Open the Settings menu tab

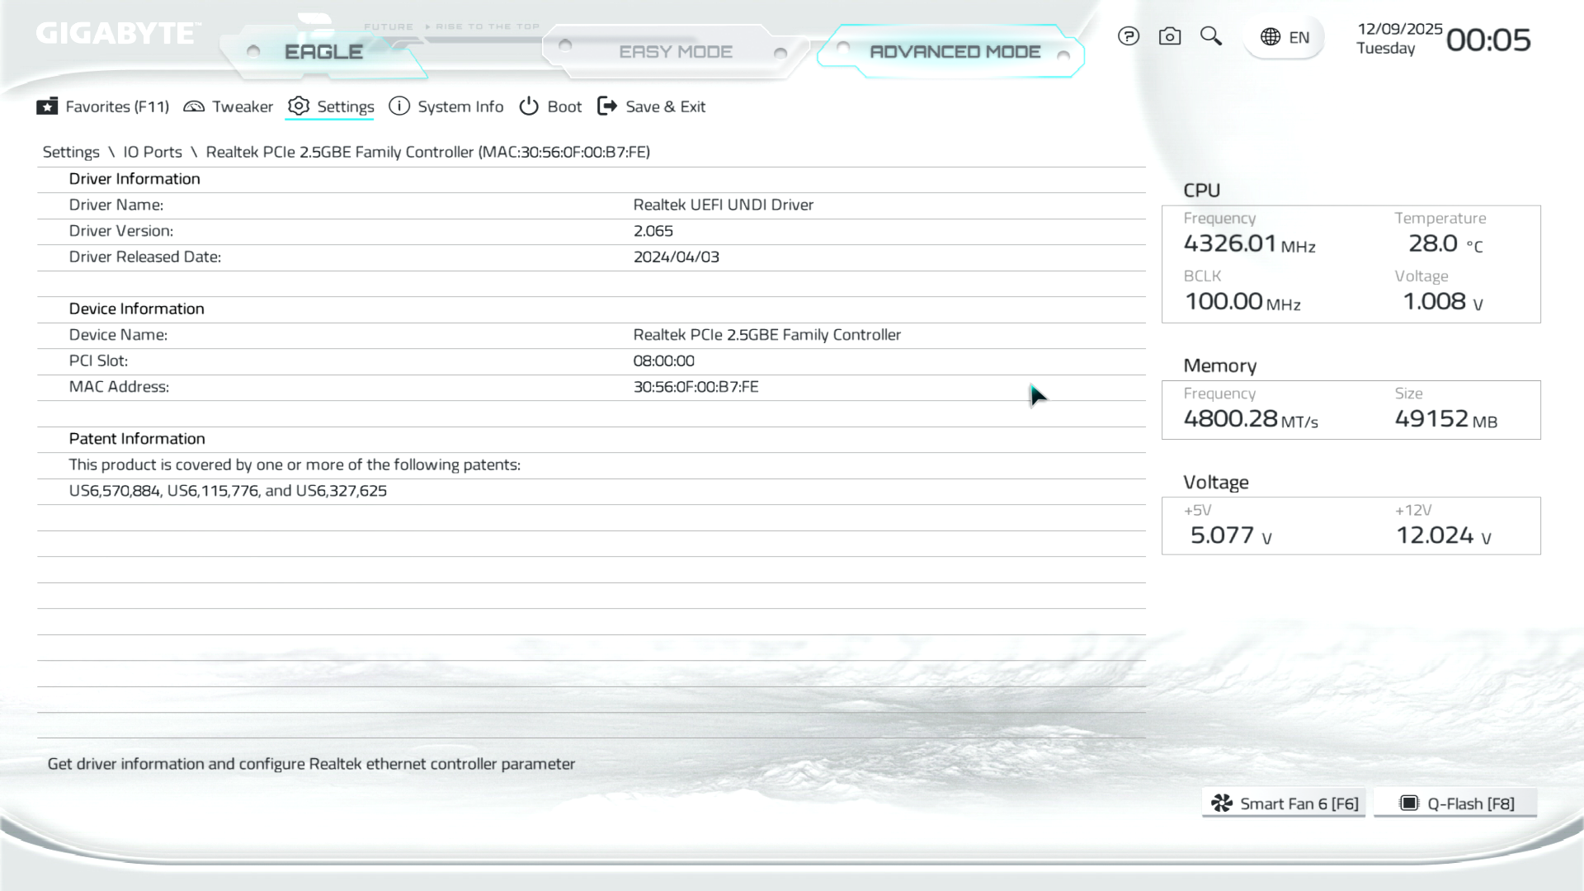point(345,106)
